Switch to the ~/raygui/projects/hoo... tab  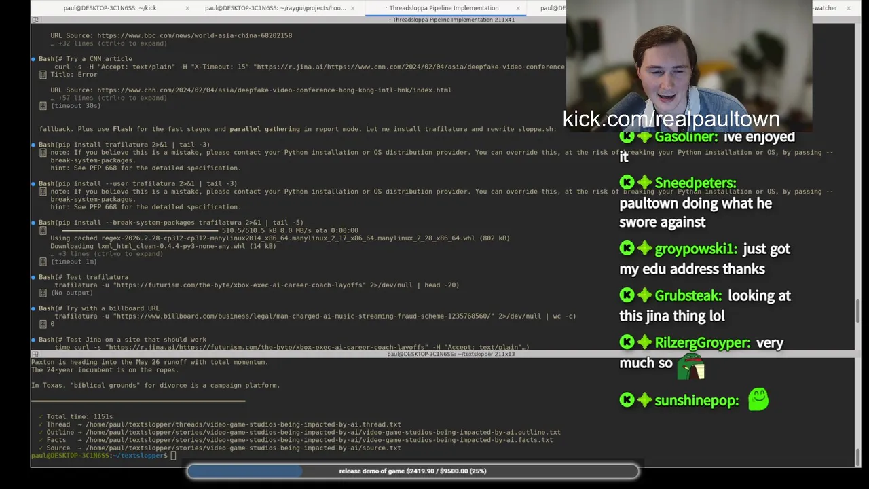click(x=275, y=8)
